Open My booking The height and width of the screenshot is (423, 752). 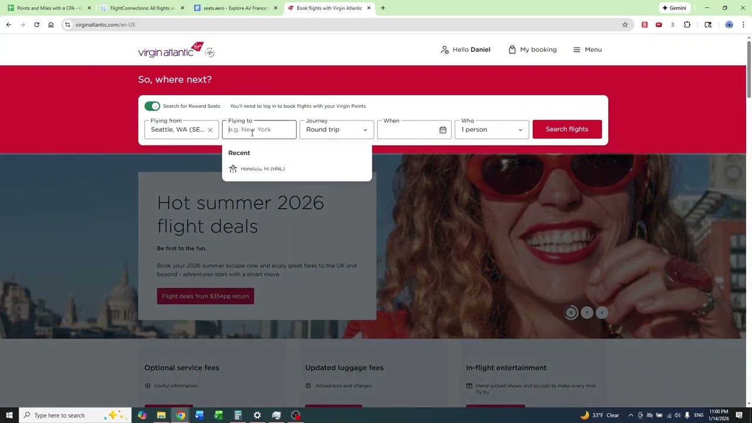tap(532, 50)
